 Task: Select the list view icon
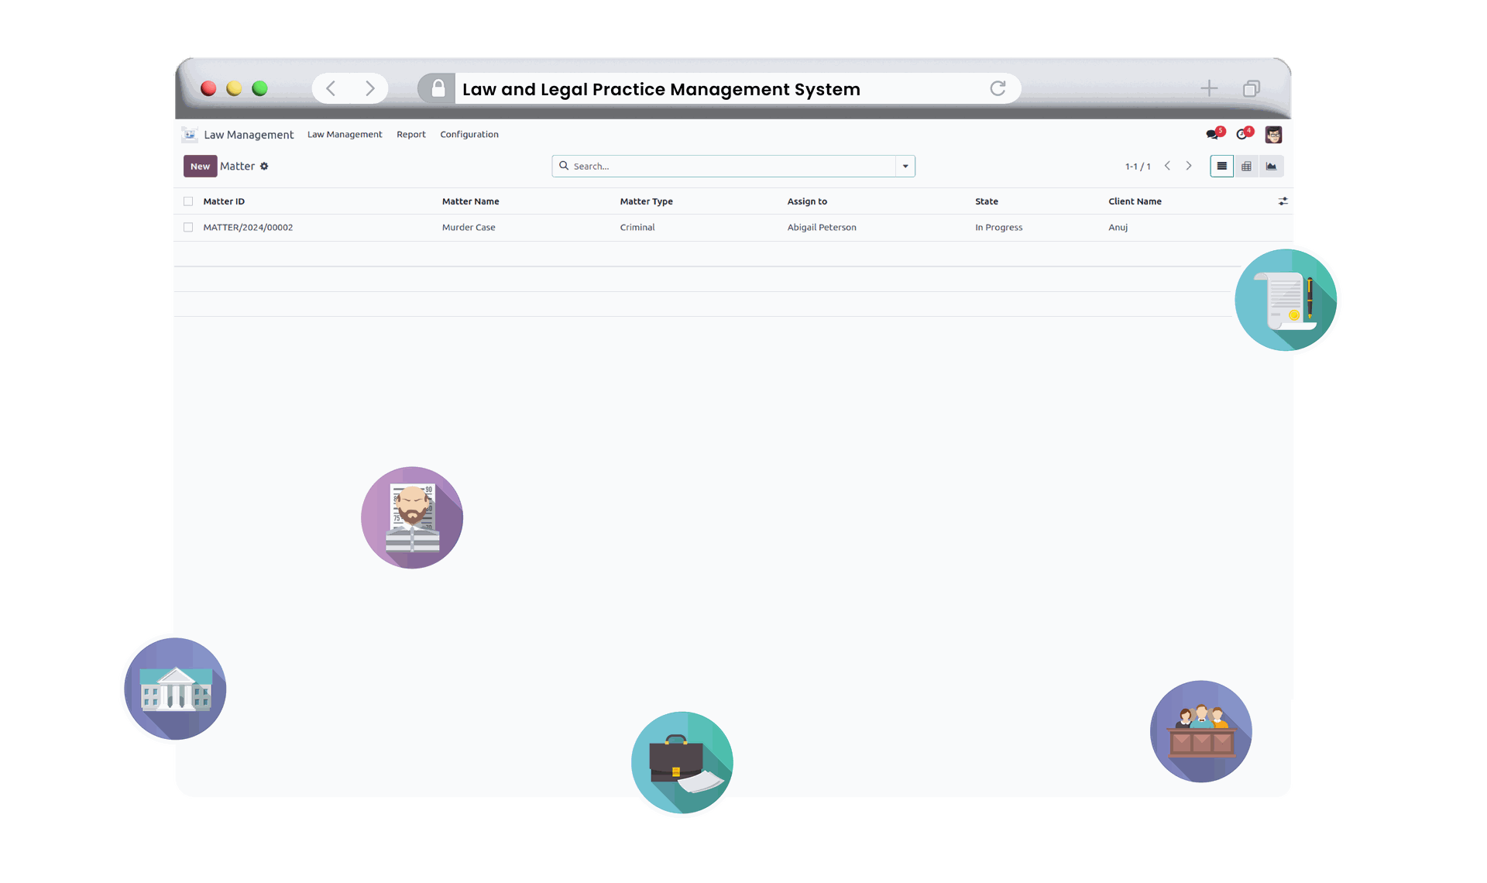[x=1222, y=166]
